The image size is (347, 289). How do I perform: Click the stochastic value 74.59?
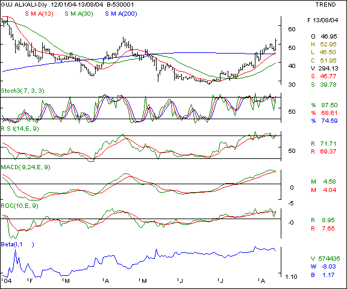point(330,121)
